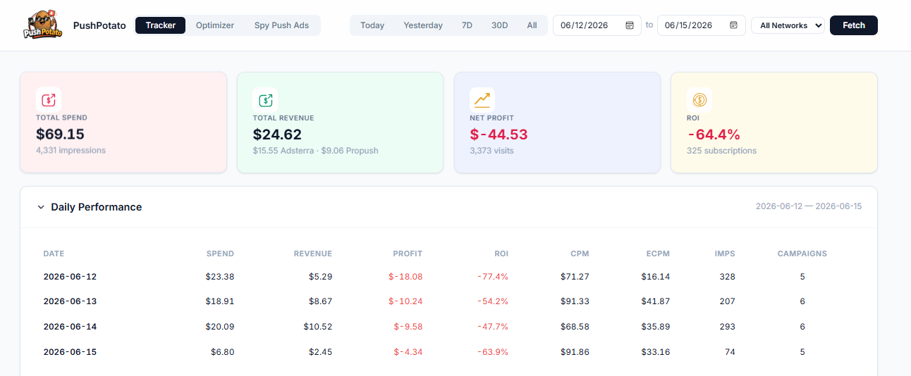
Task: Select the All date range option
Action: pyautogui.click(x=532, y=25)
